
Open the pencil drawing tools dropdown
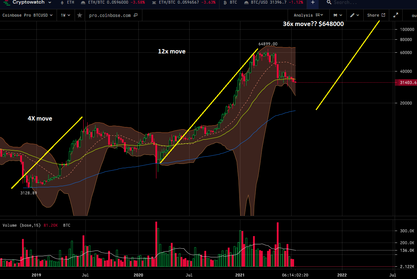[355, 15]
